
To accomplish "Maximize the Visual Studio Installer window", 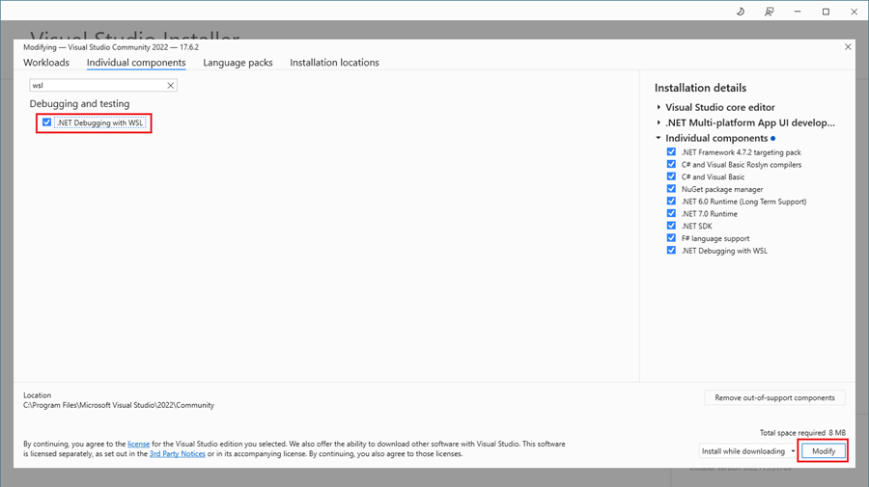I will [826, 12].
